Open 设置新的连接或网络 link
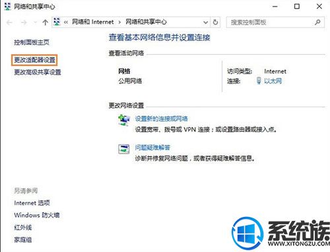 click(162, 118)
